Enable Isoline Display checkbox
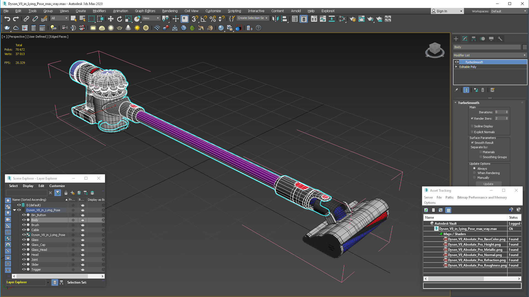 coord(472,126)
